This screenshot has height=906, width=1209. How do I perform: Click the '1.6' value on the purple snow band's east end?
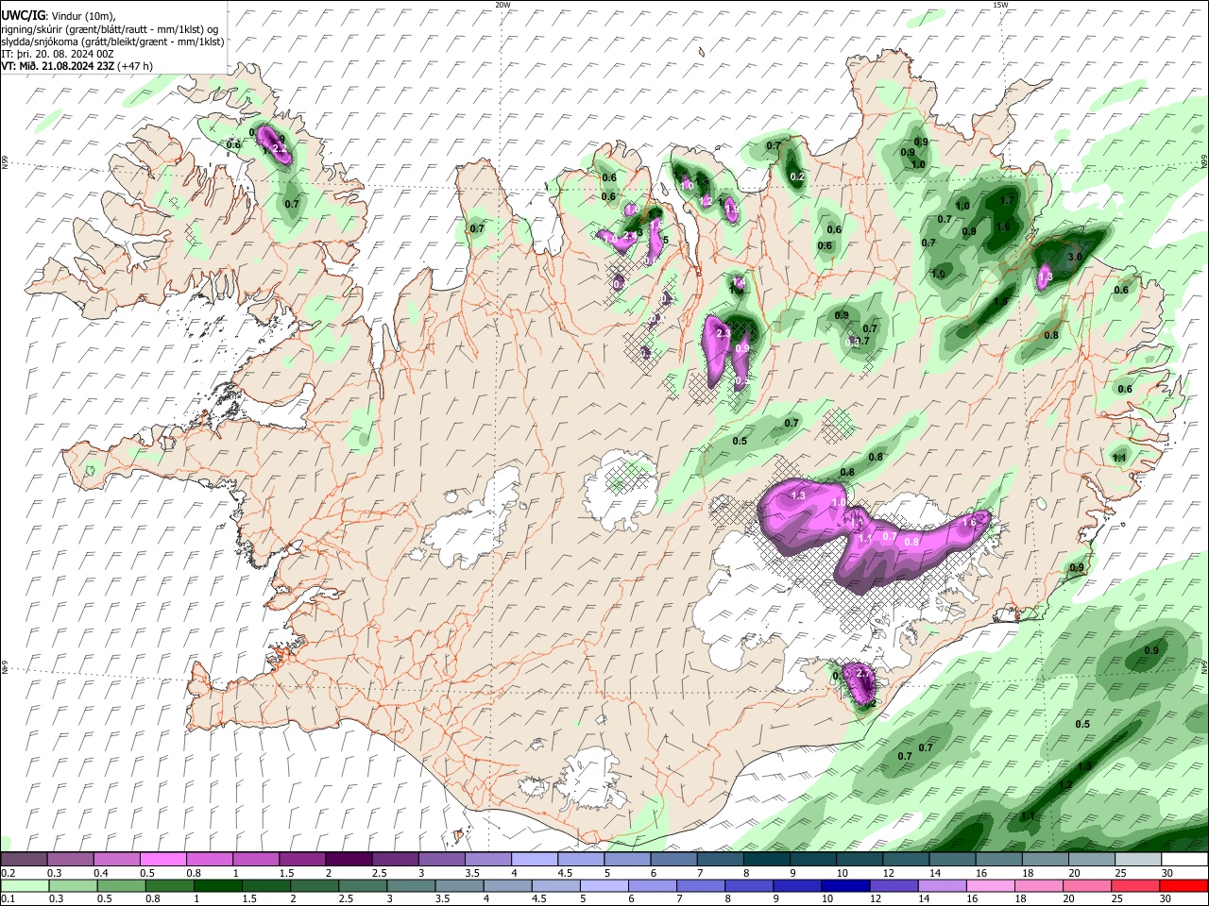coord(968,523)
